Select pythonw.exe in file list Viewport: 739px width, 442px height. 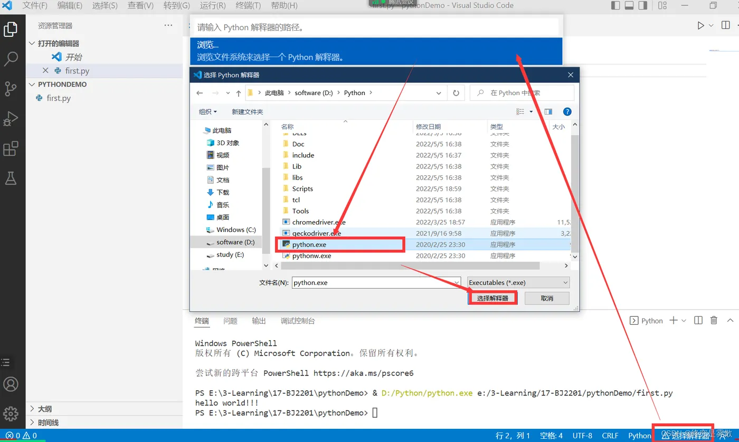click(x=311, y=256)
